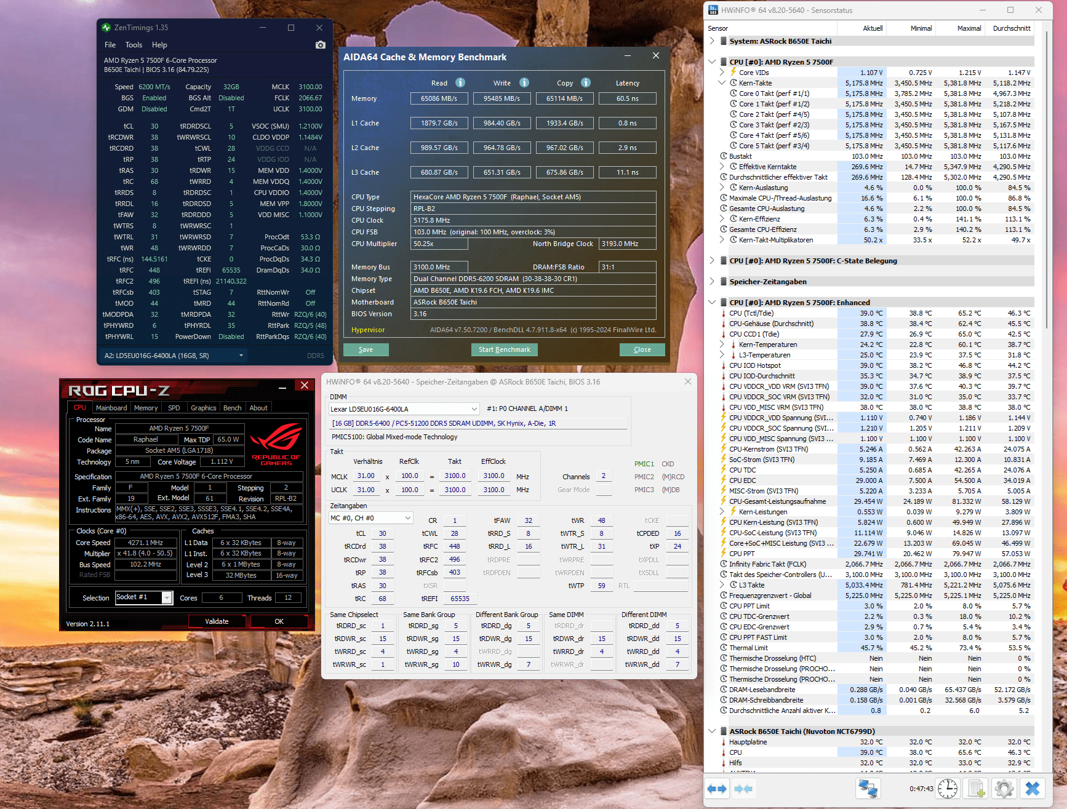Expand the Speicher-Zeitangaben sensor group

click(x=712, y=282)
